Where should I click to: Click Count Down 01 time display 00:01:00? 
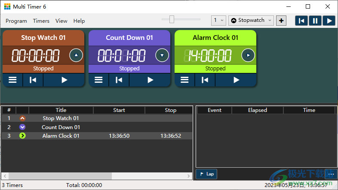(x=122, y=55)
